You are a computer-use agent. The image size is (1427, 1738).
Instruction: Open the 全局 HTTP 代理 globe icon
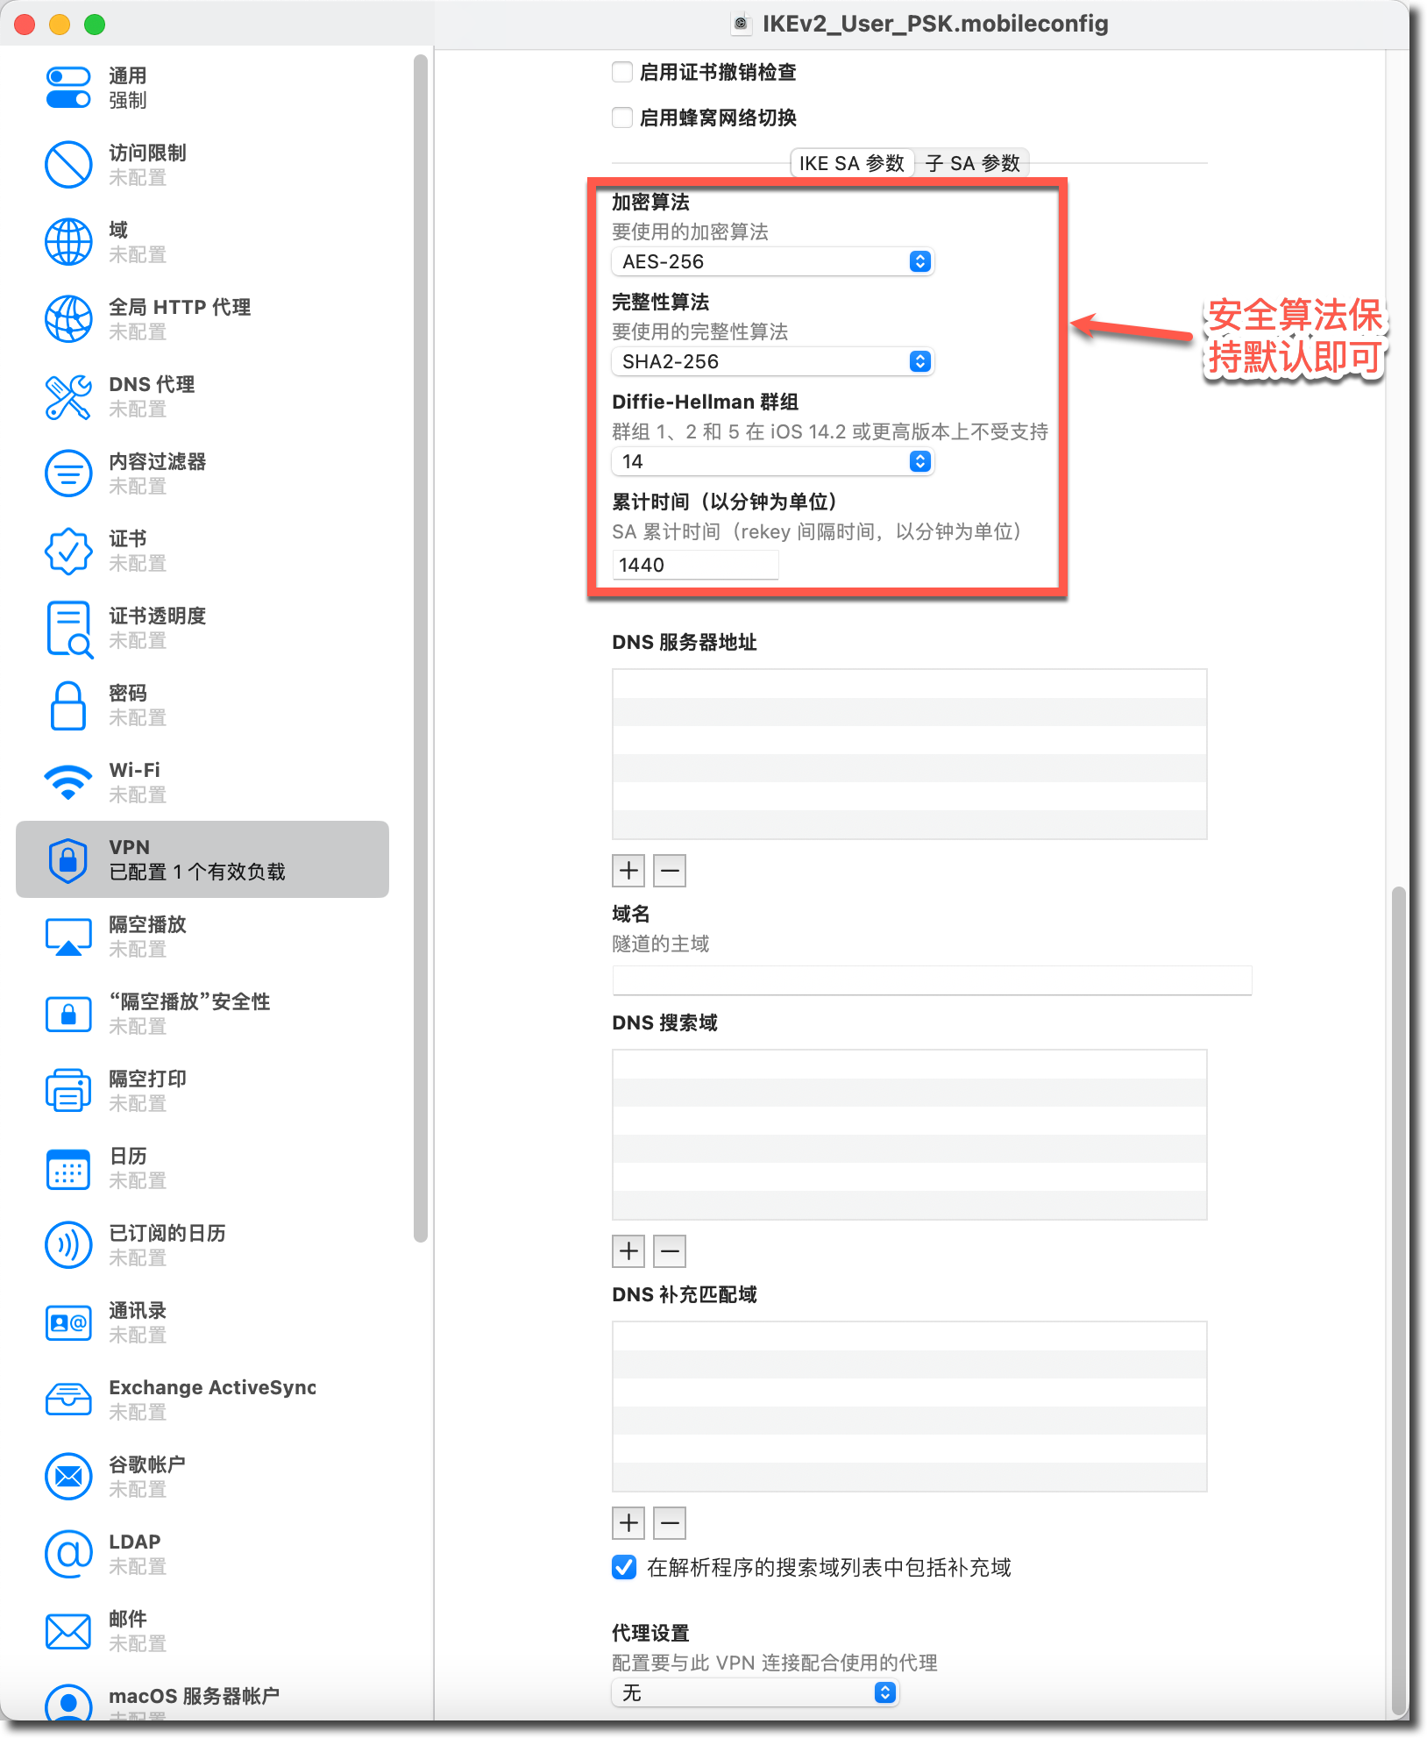(68, 319)
